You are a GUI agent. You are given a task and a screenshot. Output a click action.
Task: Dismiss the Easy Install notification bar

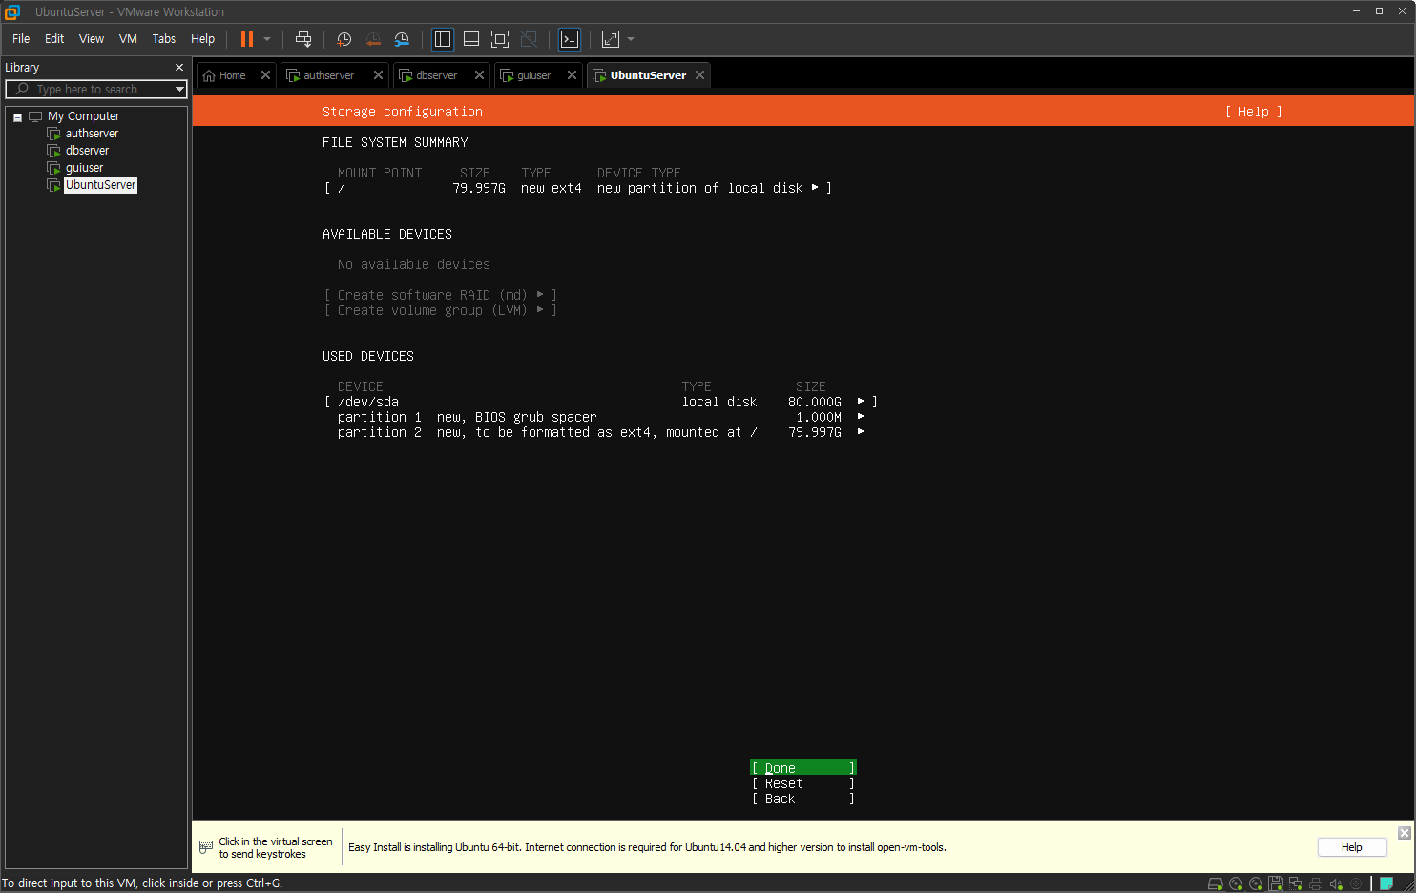tap(1404, 833)
